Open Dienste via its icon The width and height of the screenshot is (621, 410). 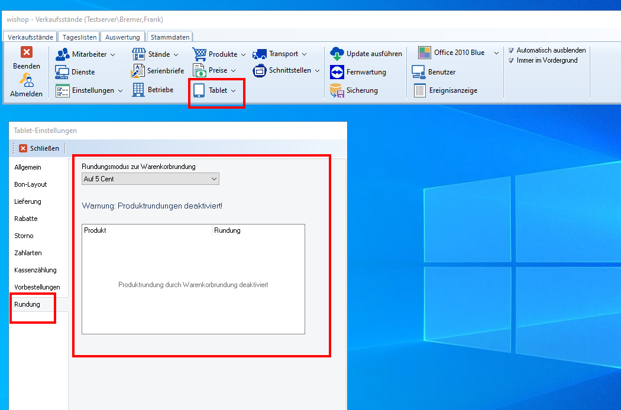tap(62, 72)
